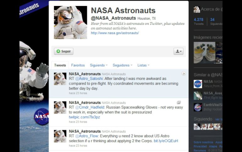242x152 pixels.
Task: Open the NASA logo account in Similar list
Action: [198, 84]
